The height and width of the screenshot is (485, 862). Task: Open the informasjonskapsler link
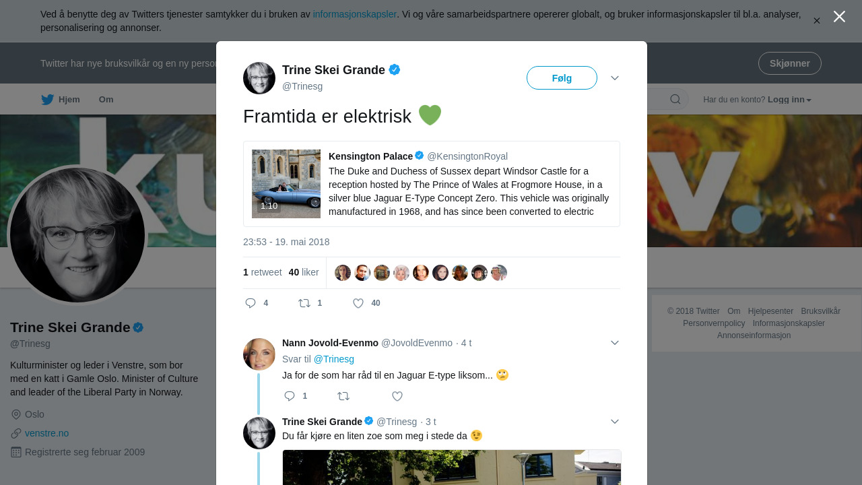pos(354,14)
